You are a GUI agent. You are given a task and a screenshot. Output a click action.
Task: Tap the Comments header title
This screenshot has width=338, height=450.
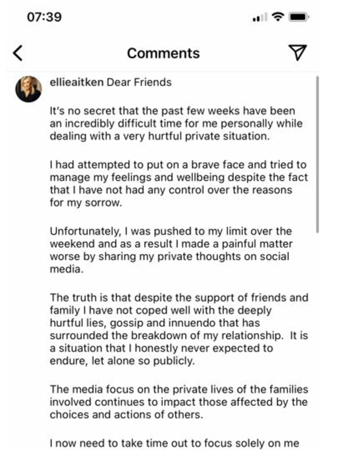[163, 53]
